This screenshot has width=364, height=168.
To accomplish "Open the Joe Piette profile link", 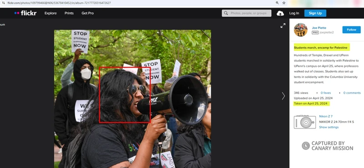I will click(319, 28).
